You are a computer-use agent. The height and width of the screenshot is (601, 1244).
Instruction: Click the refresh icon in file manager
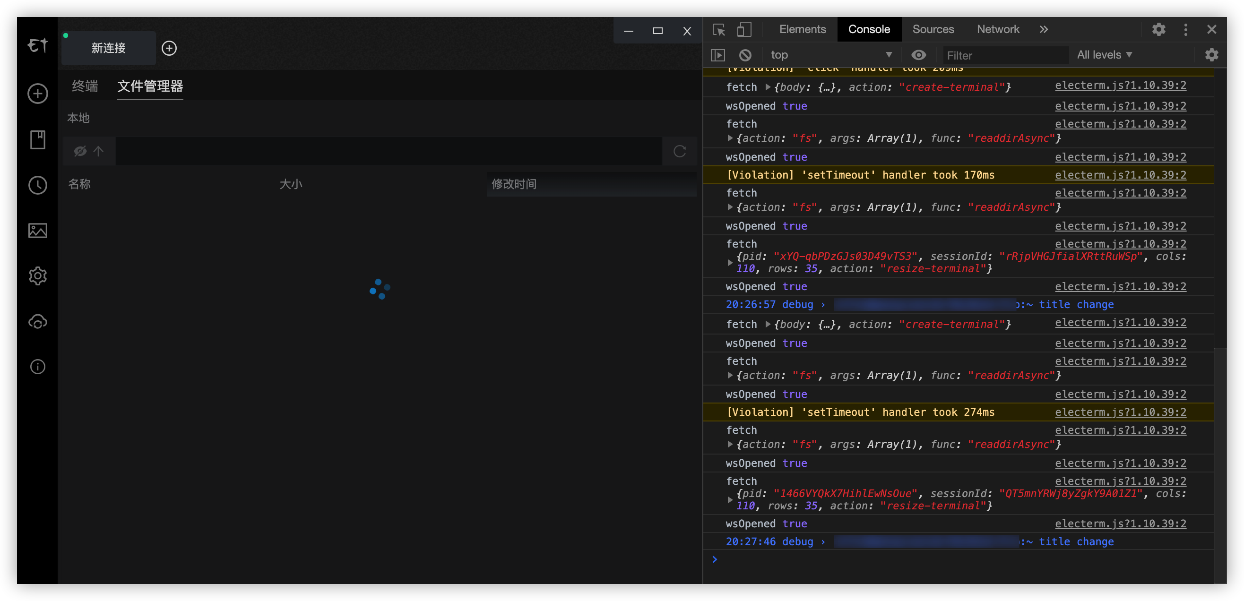(680, 151)
